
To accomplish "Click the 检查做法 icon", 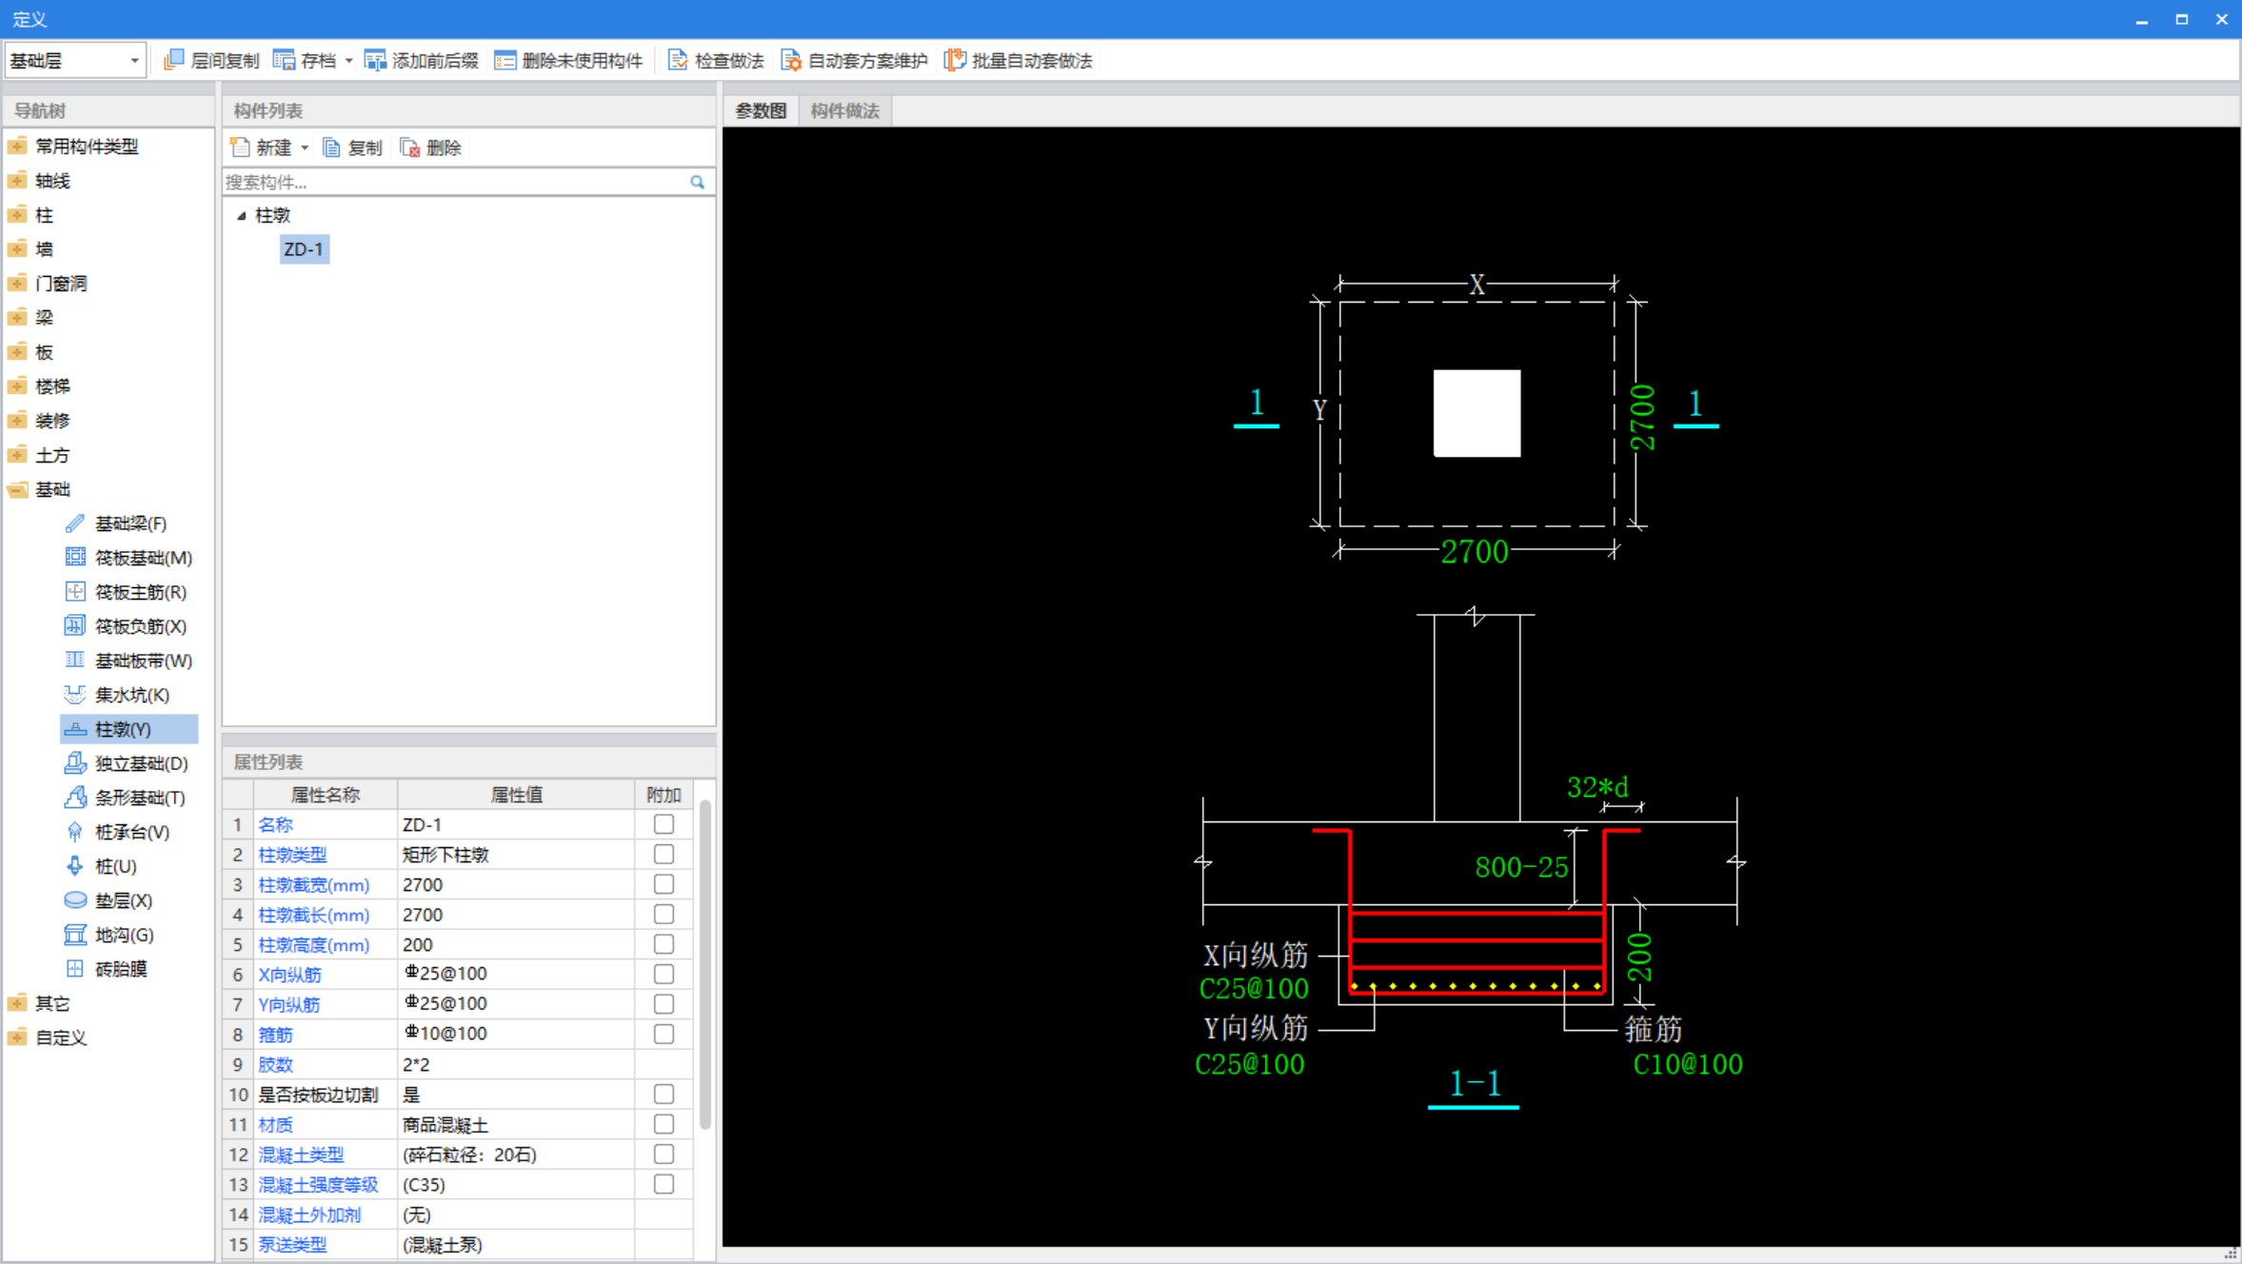I will click(x=678, y=61).
